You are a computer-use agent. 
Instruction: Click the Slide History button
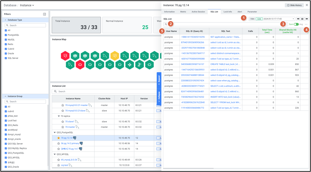(294, 5)
